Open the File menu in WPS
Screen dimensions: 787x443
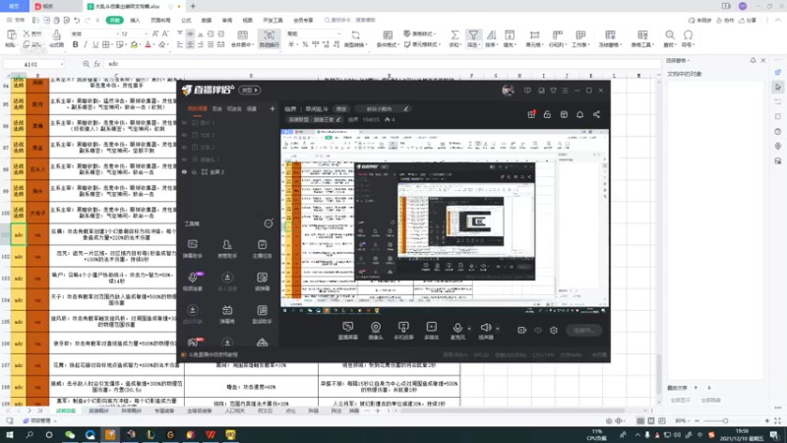coord(16,20)
